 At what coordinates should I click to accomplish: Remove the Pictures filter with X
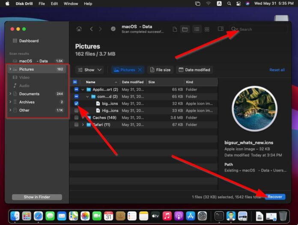pyautogui.click(x=140, y=70)
